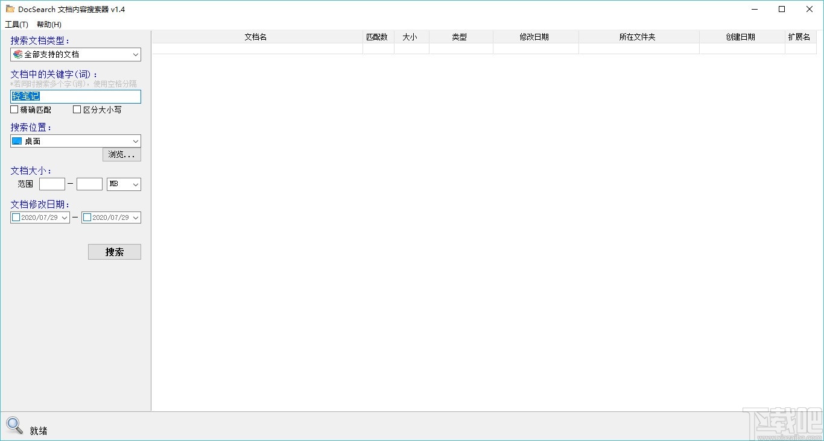
Task: Open the 工具(T) menu
Action: click(15, 24)
